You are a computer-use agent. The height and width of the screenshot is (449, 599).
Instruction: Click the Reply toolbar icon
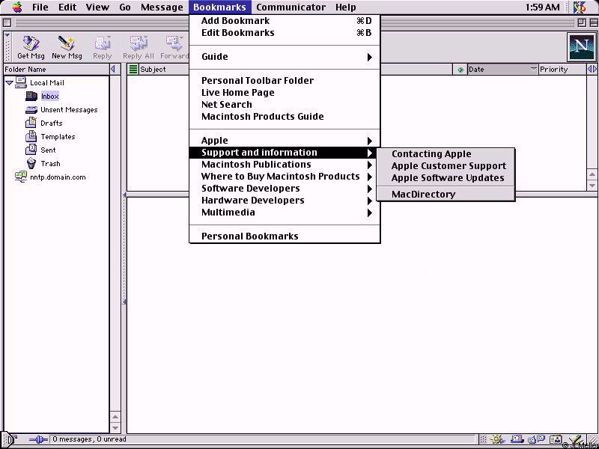point(103,43)
